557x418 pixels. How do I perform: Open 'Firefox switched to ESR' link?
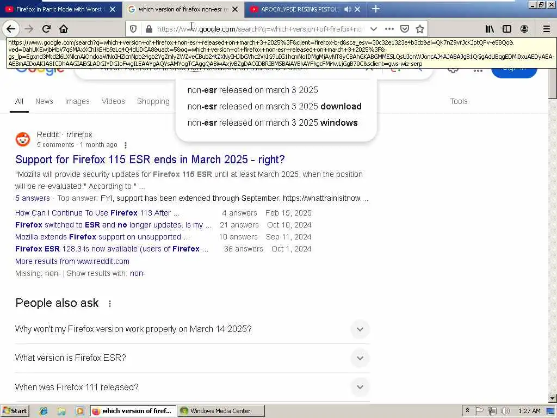pos(113,225)
